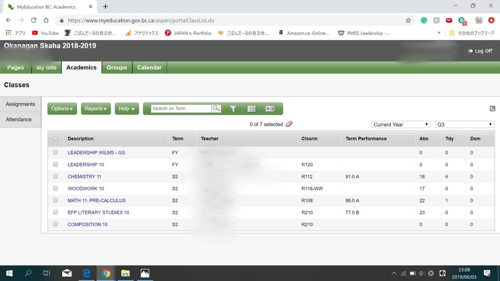This screenshot has width=500, height=281.
Task: Click the Grammarly extension icon
Action: click(x=424, y=20)
